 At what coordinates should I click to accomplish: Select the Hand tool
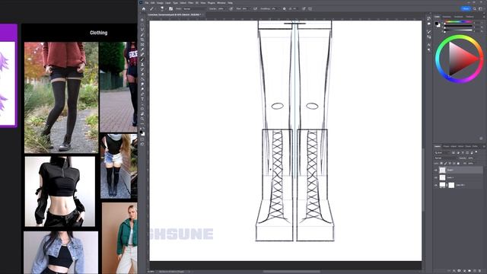tap(142, 114)
